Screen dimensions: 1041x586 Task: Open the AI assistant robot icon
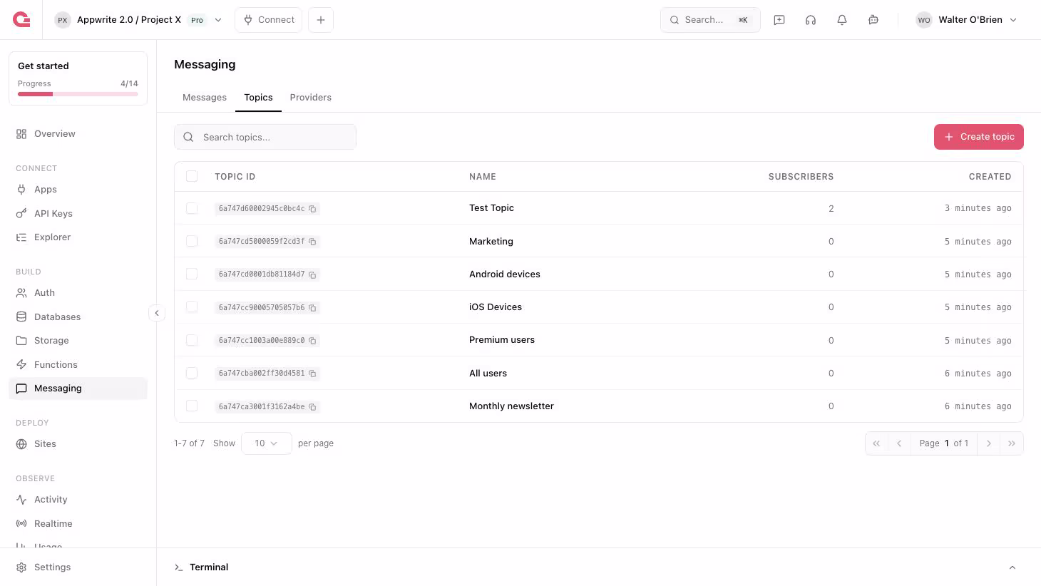point(873,20)
